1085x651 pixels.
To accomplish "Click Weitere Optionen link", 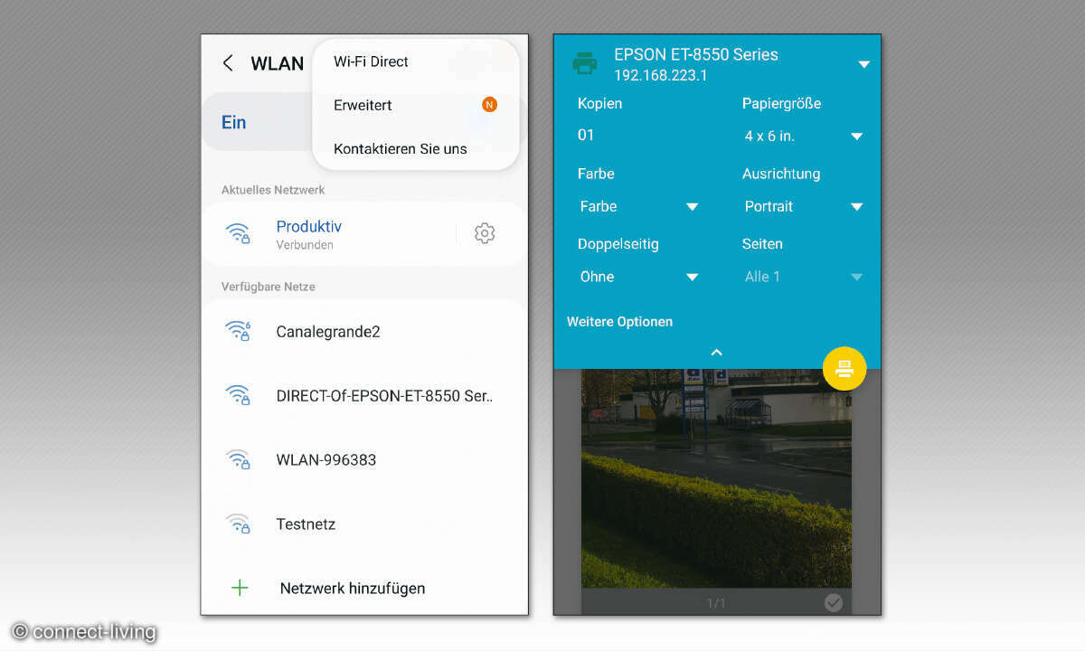I will point(620,322).
